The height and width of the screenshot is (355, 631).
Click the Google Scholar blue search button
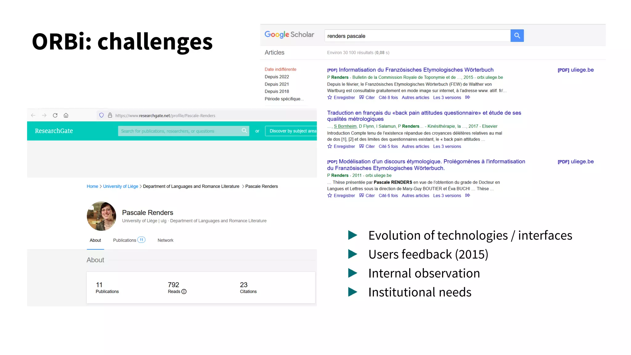click(x=517, y=36)
